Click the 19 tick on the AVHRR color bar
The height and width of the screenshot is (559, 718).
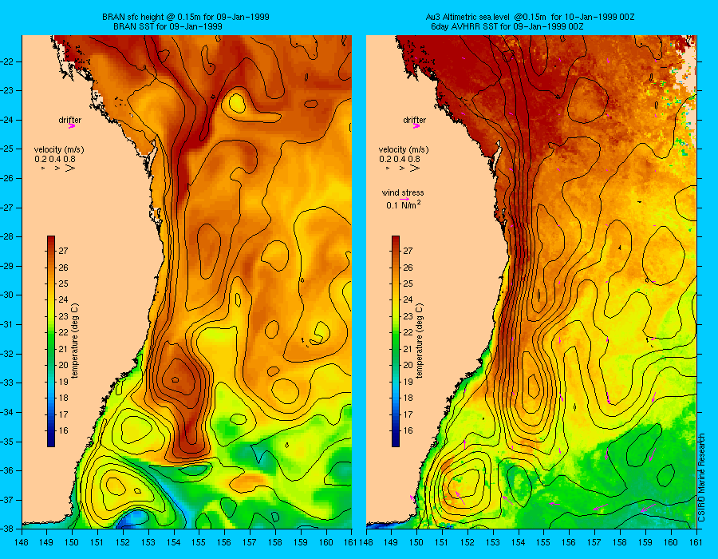(x=408, y=382)
